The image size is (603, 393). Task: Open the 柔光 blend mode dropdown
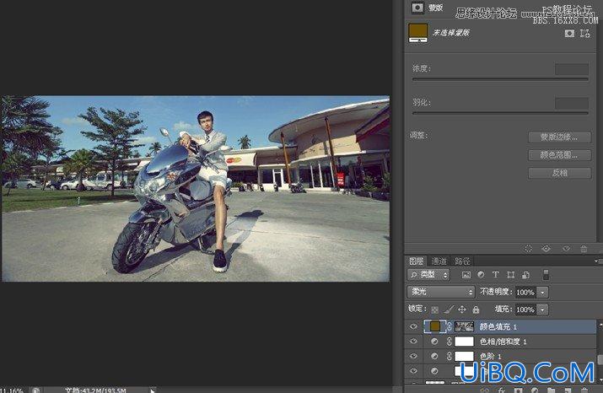[x=441, y=292]
